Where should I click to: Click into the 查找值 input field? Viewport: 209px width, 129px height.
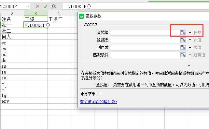click(146, 32)
